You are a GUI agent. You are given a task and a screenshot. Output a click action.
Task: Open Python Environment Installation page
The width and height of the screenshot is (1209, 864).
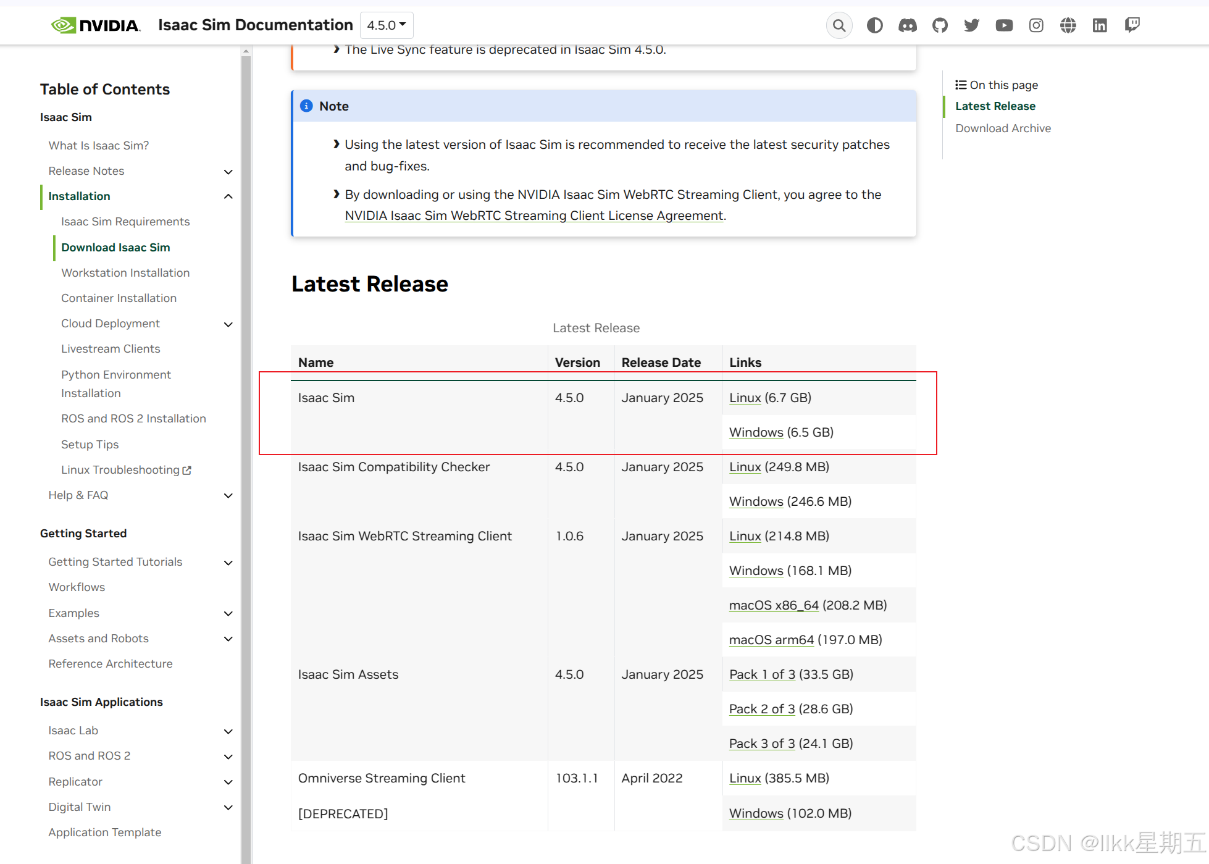116,384
